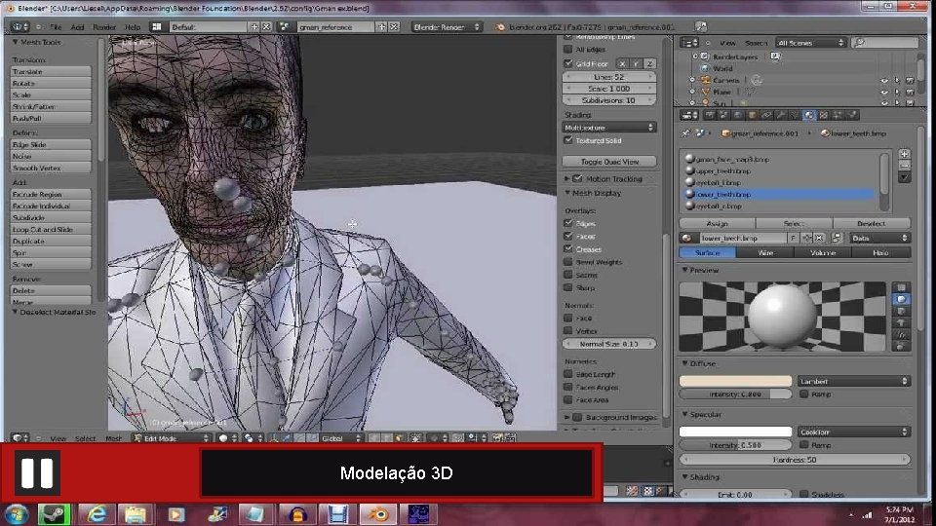The height and width of the screenshot is (526, 936).
Task: Open the Edit Mode dropdown
Action: [172, 438]
